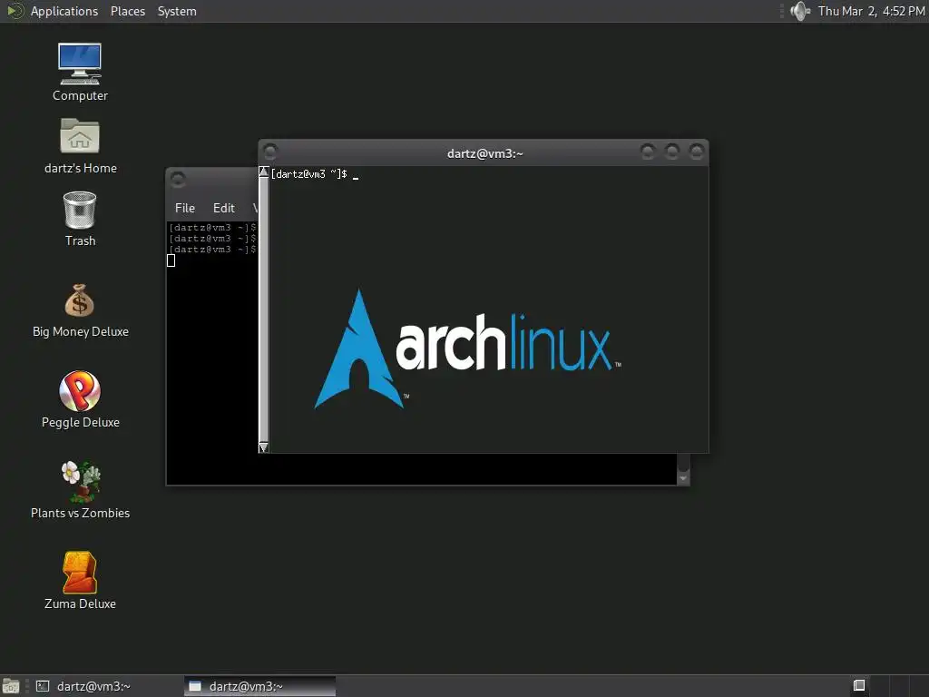This screenshot has width=929, height=697.
Task: Maximize the front terminal window
Action: 672,152
